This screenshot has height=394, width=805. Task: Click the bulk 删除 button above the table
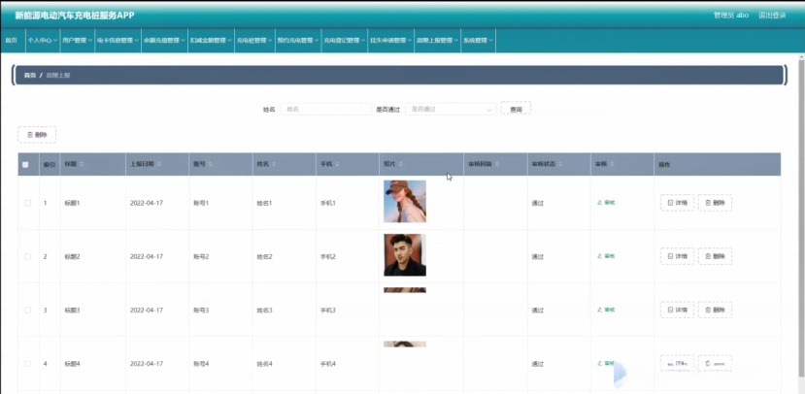coord(37,135)
